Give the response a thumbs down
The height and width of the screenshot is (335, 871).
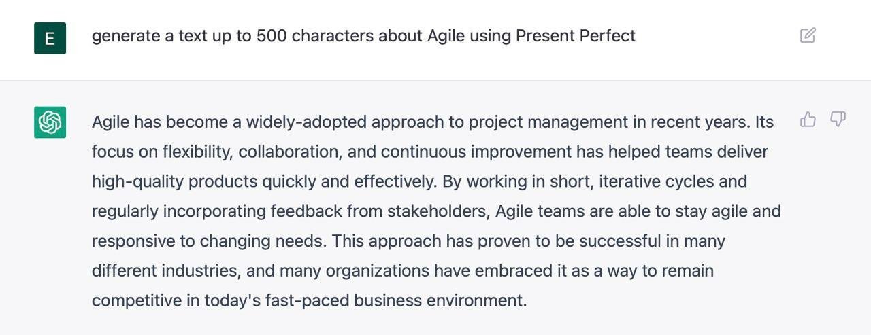tap(838, 120)
